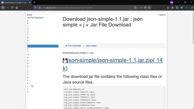Image resolution: width=194 pixels, height=109 pixels.
Task: Select letter n in sidebar index
Action: click(x=28, y=58)
